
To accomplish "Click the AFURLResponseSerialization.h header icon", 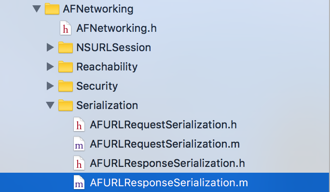I will (79, 163).
